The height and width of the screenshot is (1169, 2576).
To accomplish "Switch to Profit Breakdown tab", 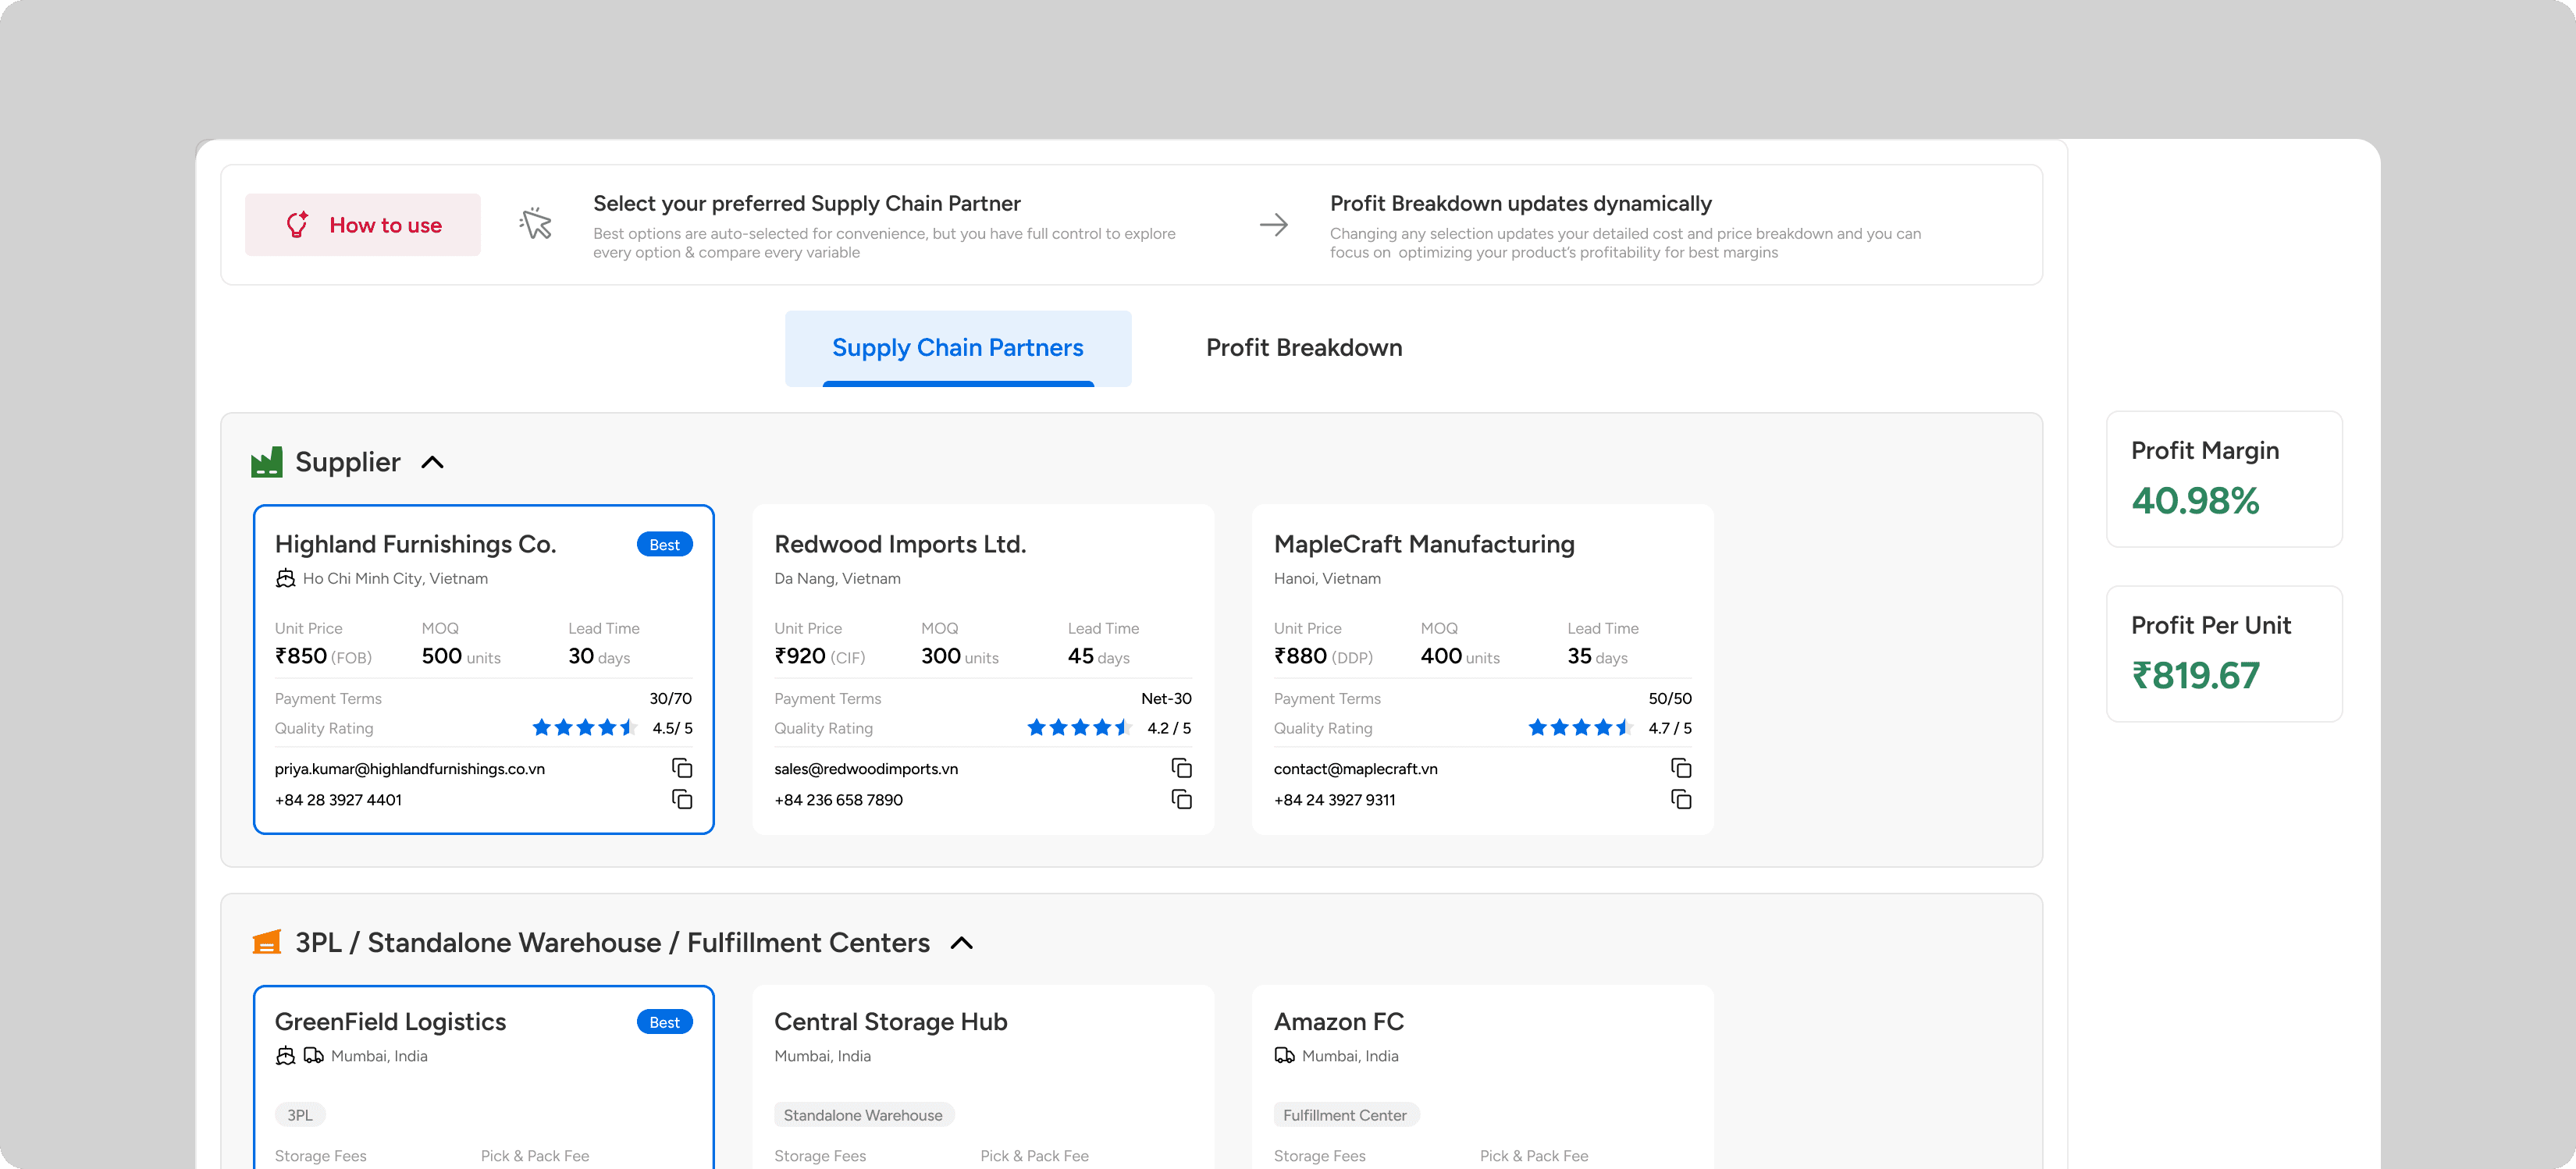I will point(1303,347).
